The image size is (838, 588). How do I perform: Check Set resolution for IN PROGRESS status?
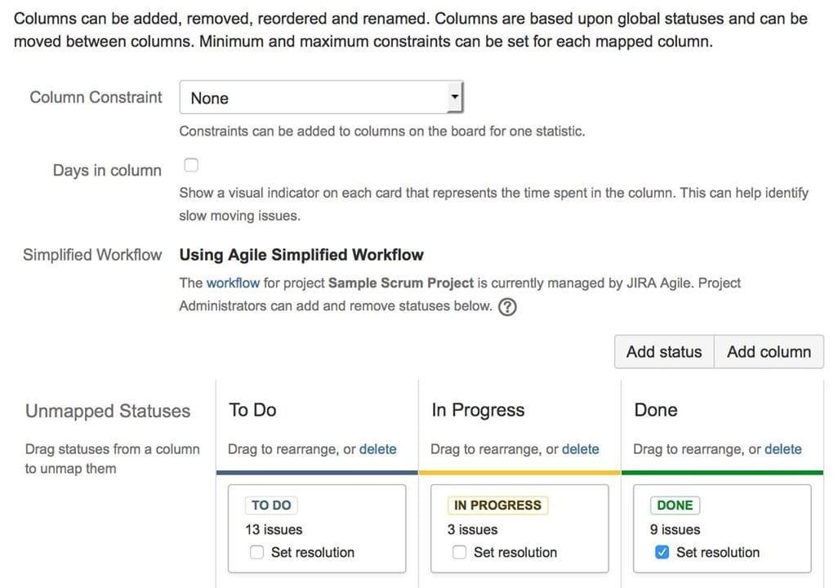(x=459, y=552)
